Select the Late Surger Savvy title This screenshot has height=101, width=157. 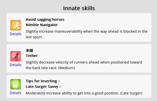[x=42, y=87]
